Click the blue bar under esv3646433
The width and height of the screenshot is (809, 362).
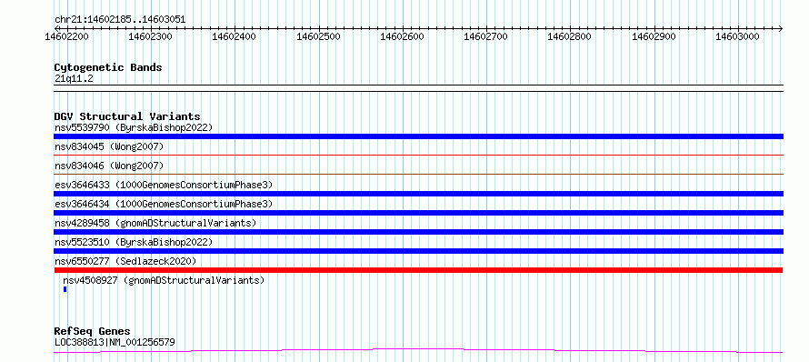click(418, 194)
